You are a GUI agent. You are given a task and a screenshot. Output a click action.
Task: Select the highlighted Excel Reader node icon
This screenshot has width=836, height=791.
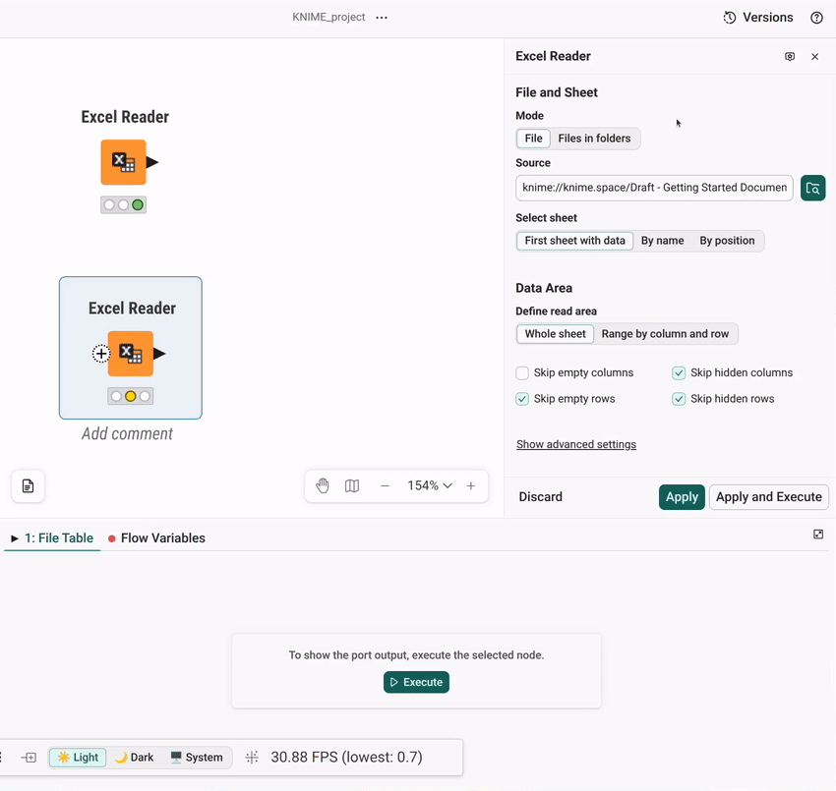click(131, 354)
